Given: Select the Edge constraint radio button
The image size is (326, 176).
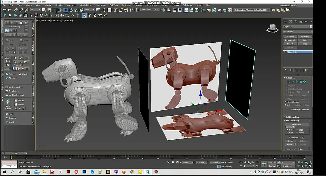Looking at the screenshot, I should pos(297,130).
